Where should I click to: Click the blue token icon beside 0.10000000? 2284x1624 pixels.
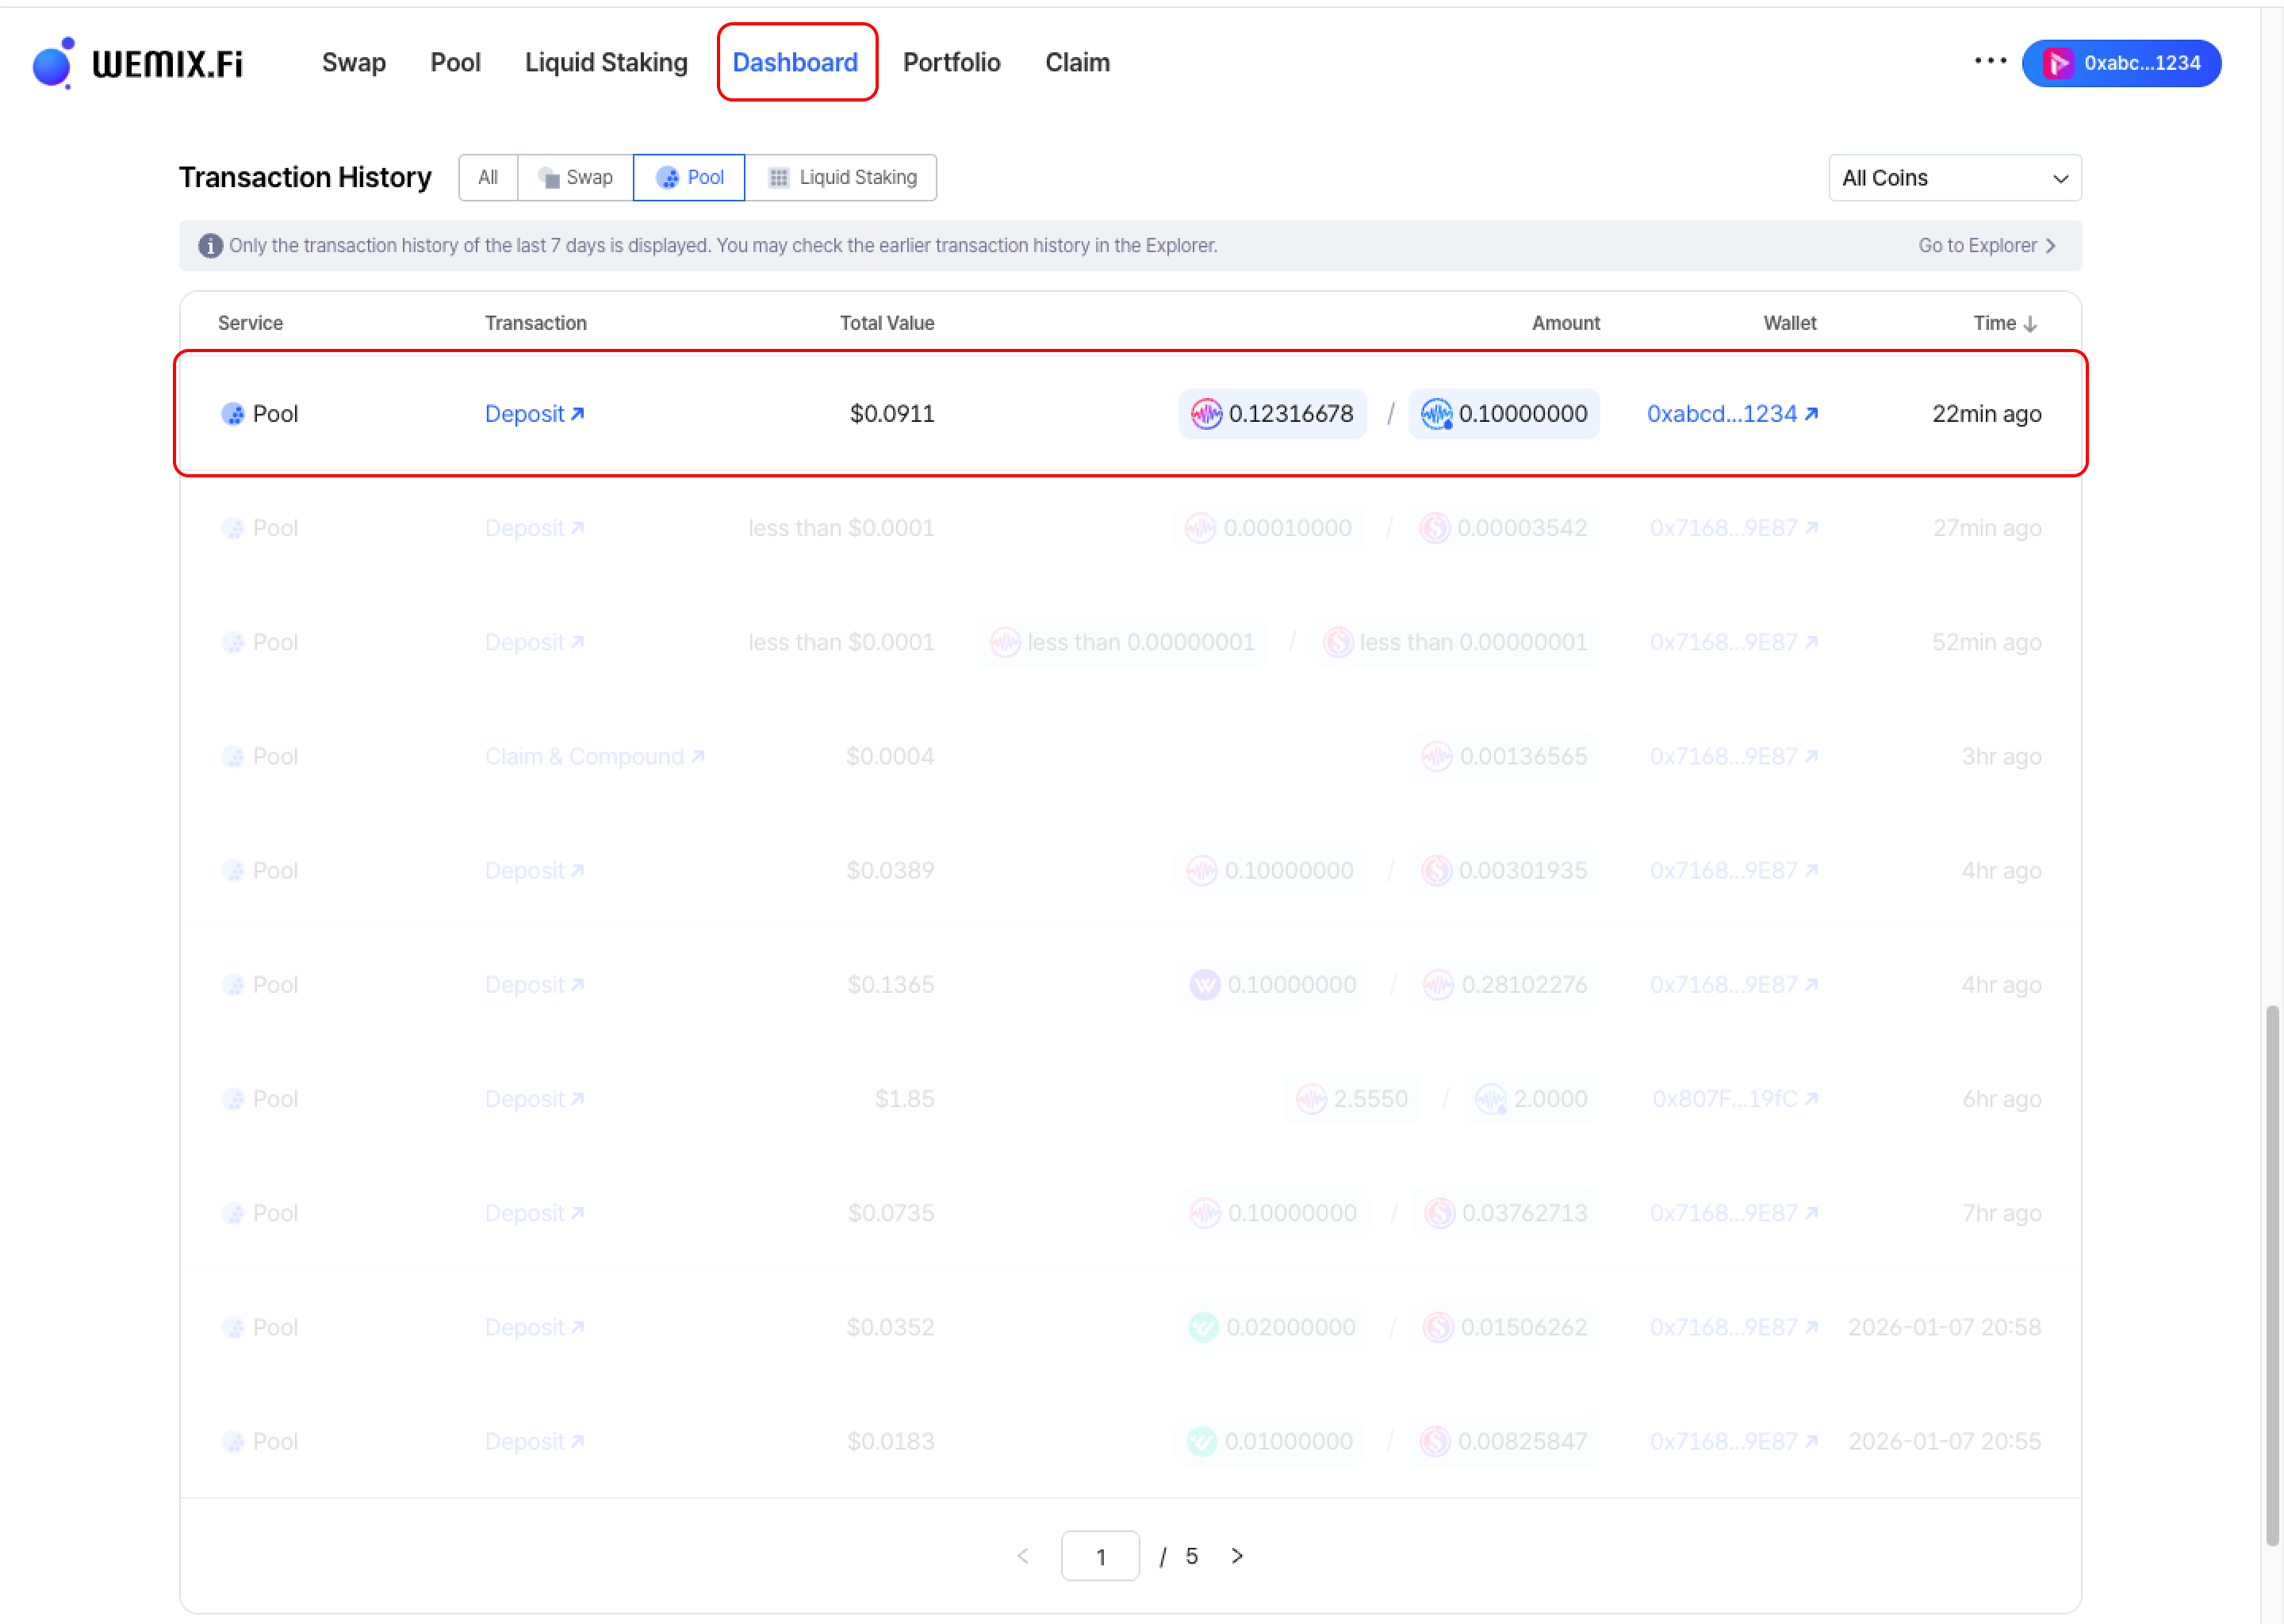1436,414
